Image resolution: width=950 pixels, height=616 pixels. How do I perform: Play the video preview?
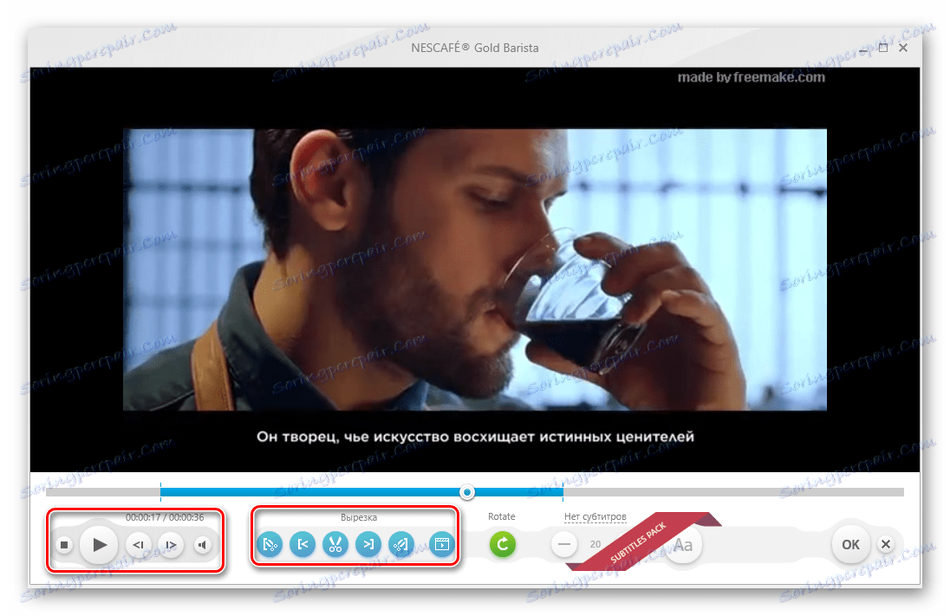pyautogui.click(x=100, y=545)
